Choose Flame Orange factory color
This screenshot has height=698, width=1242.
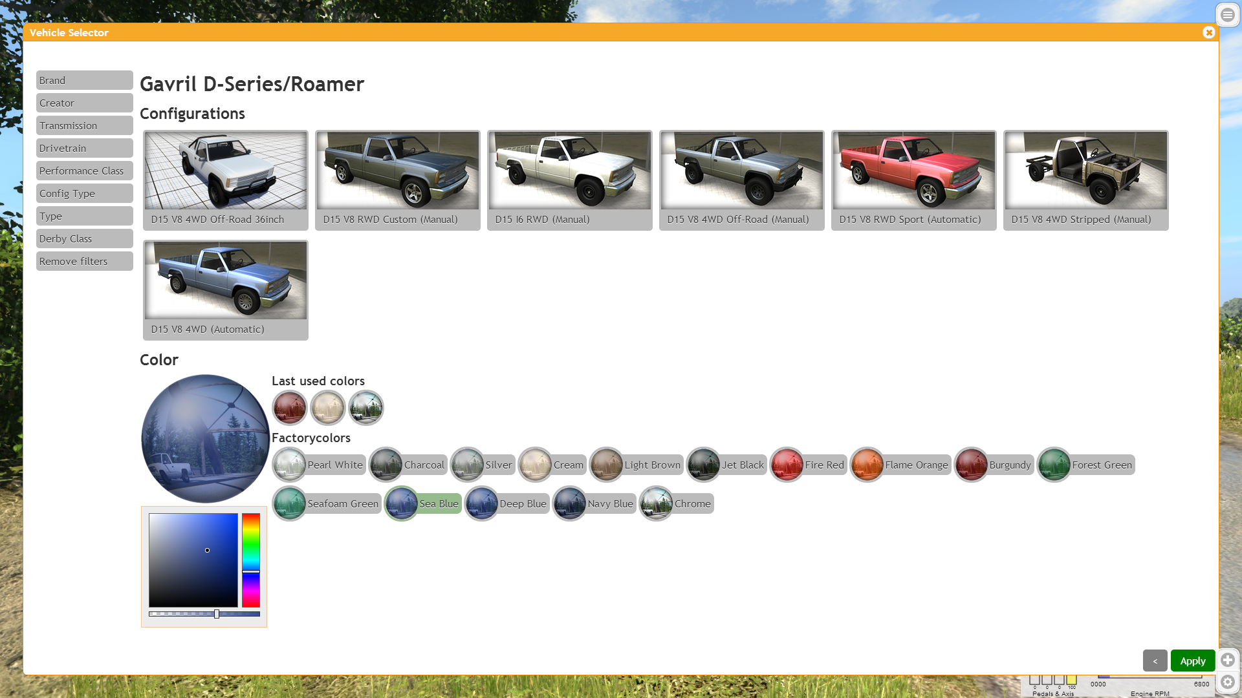click(x=900, y=465)
